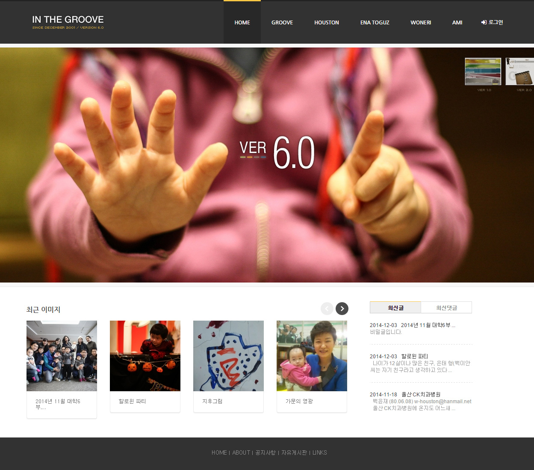The height and width of the screenshot is (470, 534).
Task: Navigate to the AMI section
Action: pos(457,22)
